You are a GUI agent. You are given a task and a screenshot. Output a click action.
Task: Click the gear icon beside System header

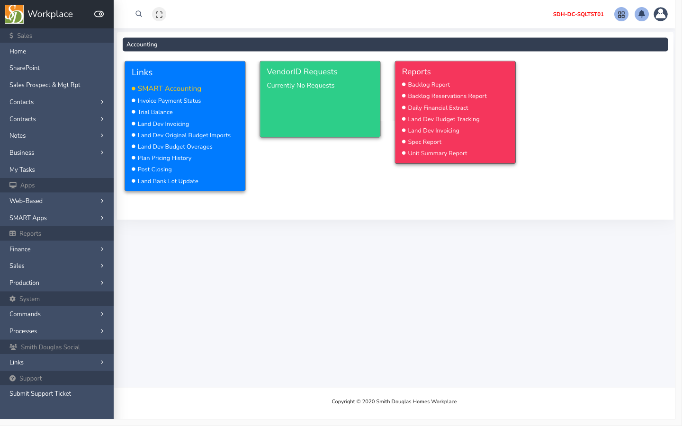click(13, 299)
